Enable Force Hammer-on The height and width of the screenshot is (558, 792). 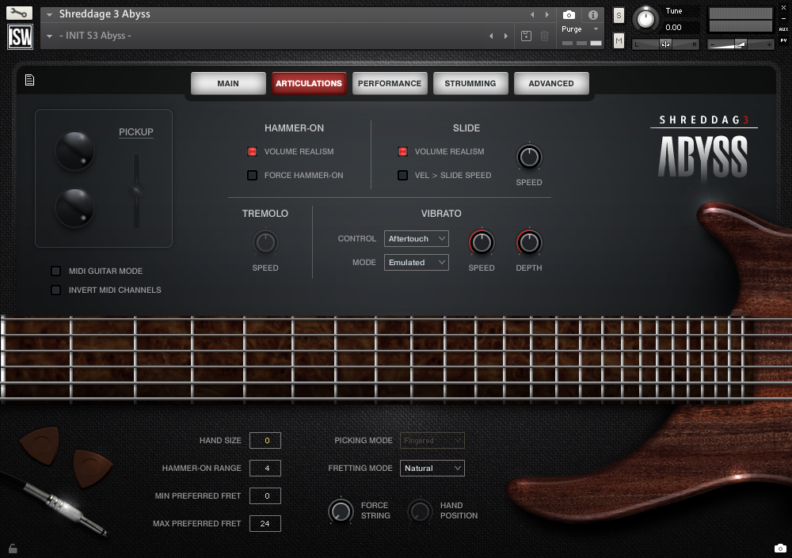click(x=253, y=175)
